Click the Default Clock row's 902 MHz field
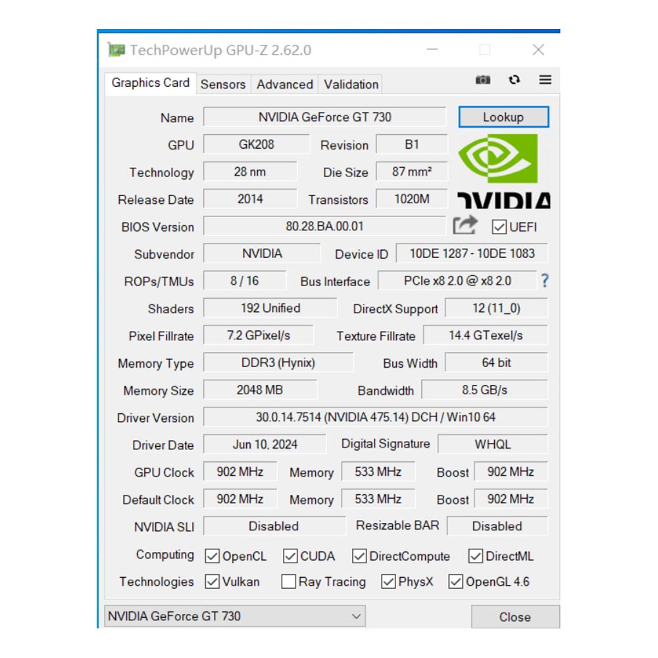This screenshot has height=658, width=658. coord(240,499)
